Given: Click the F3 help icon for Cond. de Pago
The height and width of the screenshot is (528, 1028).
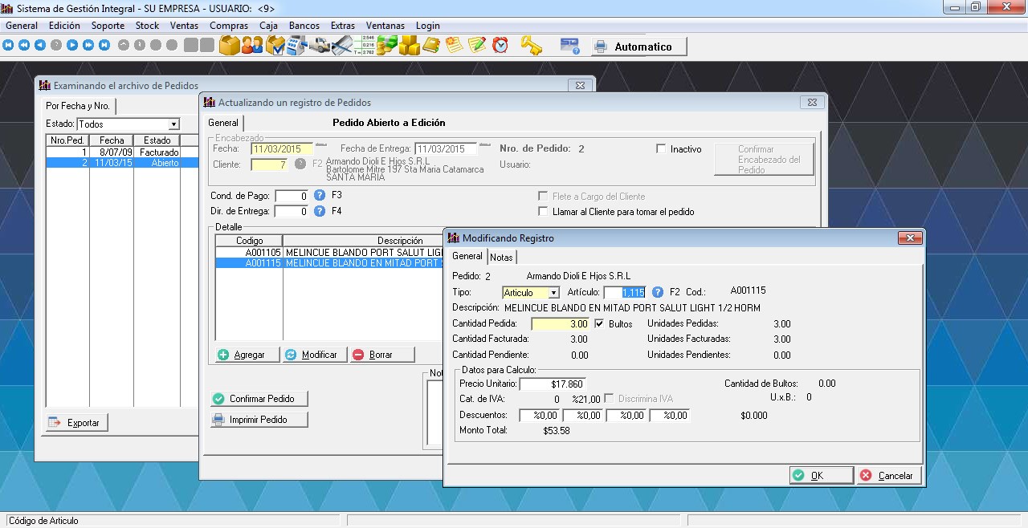Looking at the screenshot, I should (320, 196).
